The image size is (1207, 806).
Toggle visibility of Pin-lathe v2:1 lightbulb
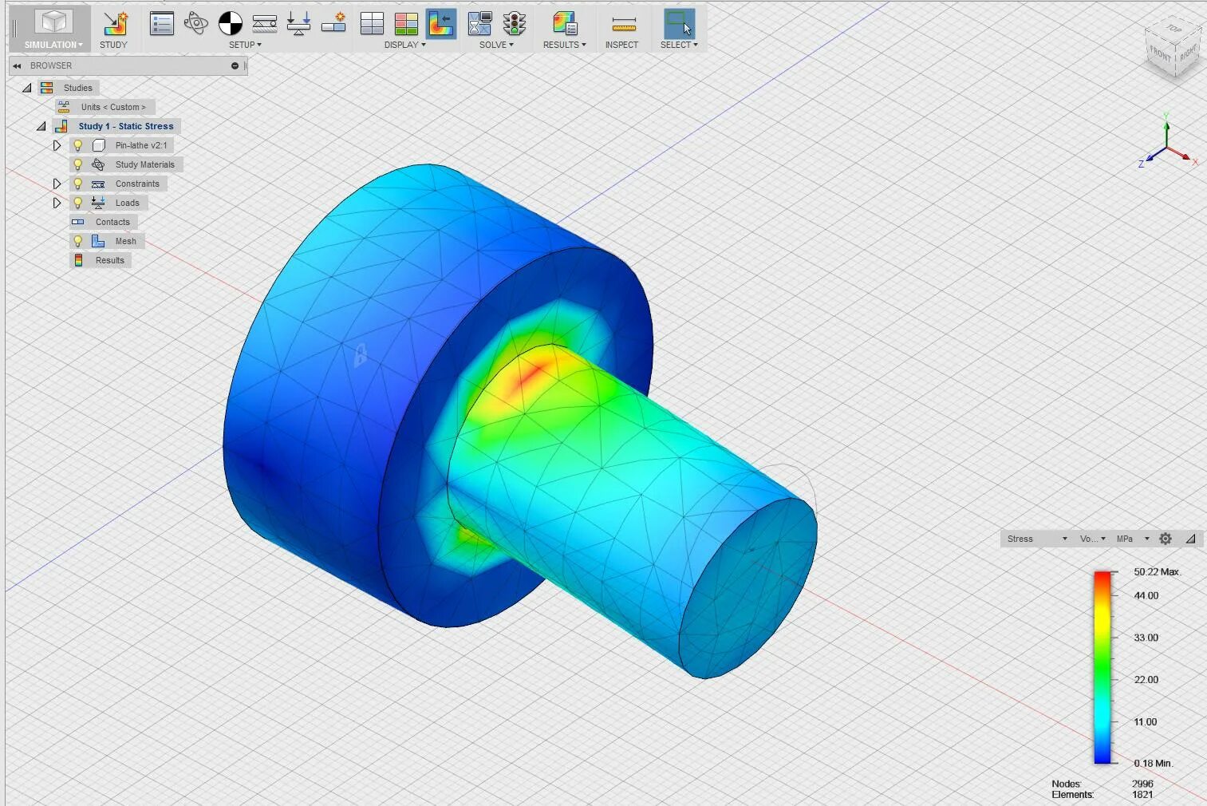pyautogui.click(x=77, y=145)
